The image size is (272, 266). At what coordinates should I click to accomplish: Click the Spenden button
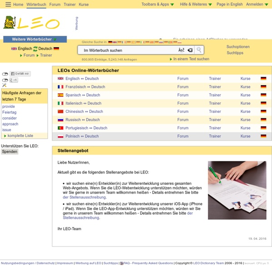click(10, 151)
